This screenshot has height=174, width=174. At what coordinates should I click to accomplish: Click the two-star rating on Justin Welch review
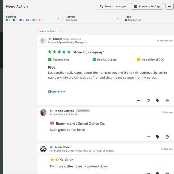tap(62, 160)
